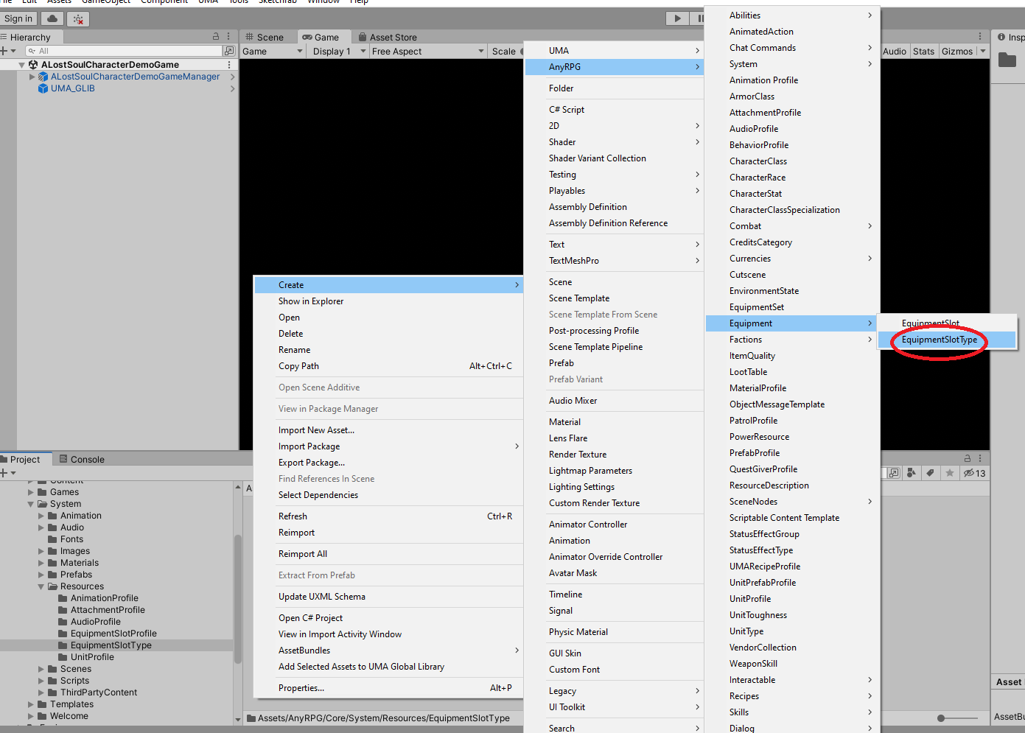Click the Sign in button
The height and width of the screenshot is (733, 1025).
tap(18, 18)
